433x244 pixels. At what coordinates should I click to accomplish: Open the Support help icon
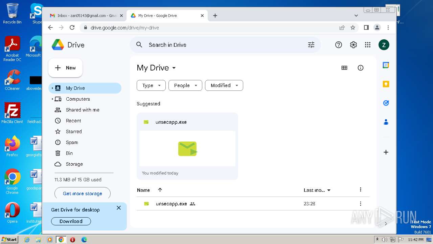coord(339,45)
